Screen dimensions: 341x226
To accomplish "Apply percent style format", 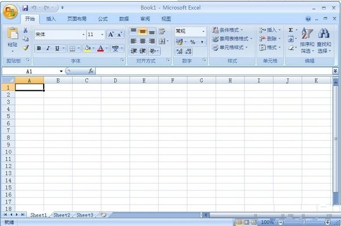I will 193,42.
